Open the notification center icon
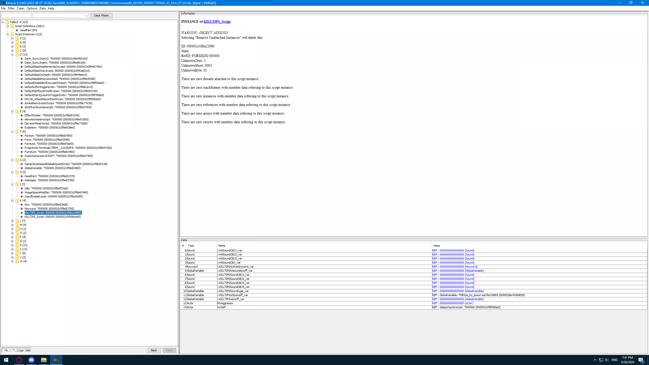The width and height of the screenshot is (649, 365). 641,360
